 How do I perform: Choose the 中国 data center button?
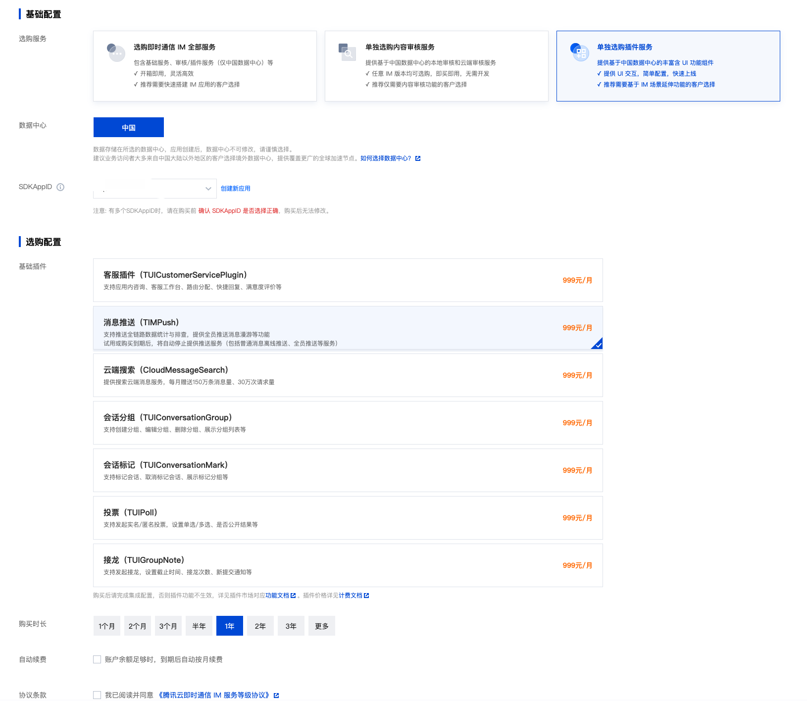coord(129,127)
